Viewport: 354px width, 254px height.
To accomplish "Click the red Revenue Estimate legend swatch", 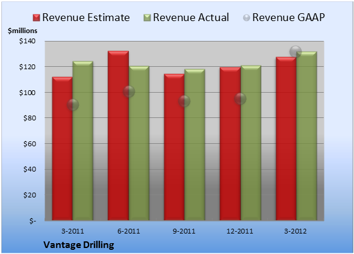I will tap(36, 18).
